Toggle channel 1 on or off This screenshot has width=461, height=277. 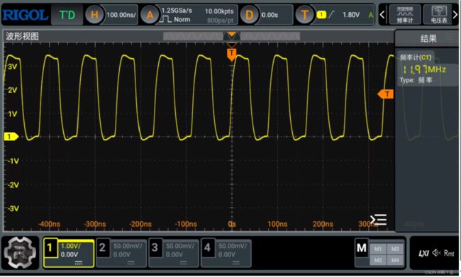(x=50, y=248)
